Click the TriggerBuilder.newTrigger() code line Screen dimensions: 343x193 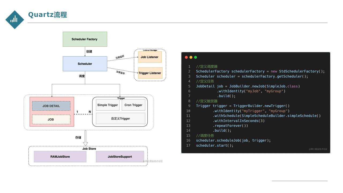(x=243, y=106)
